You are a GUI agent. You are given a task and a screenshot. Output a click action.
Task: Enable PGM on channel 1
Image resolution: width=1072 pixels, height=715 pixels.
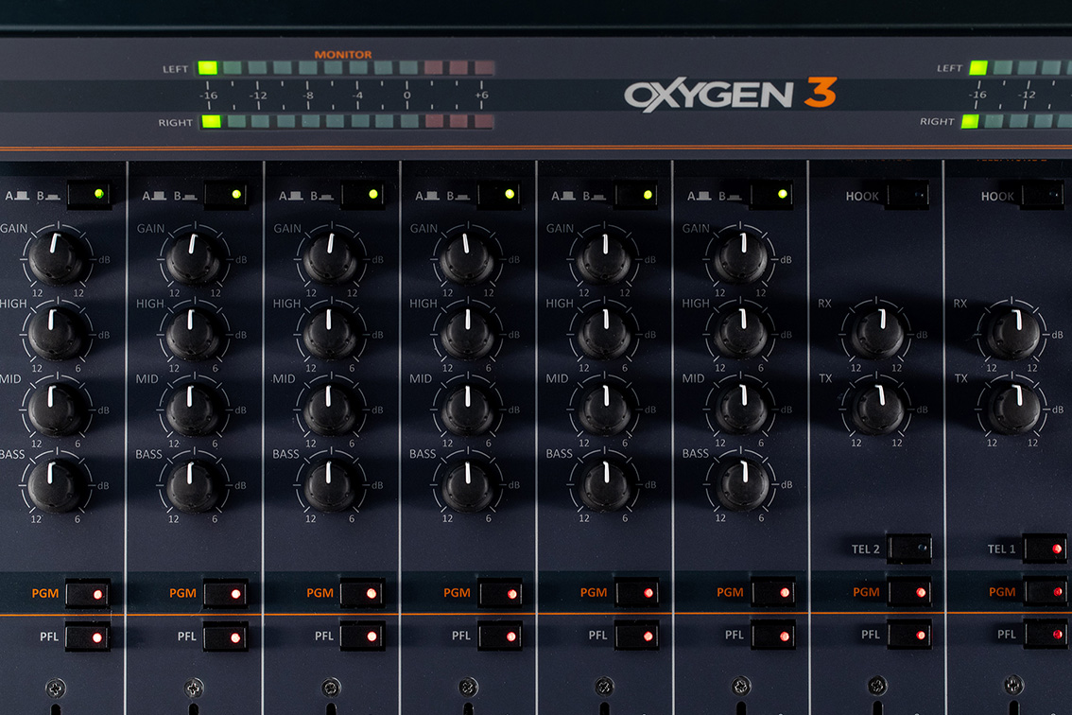click(90, 592)
